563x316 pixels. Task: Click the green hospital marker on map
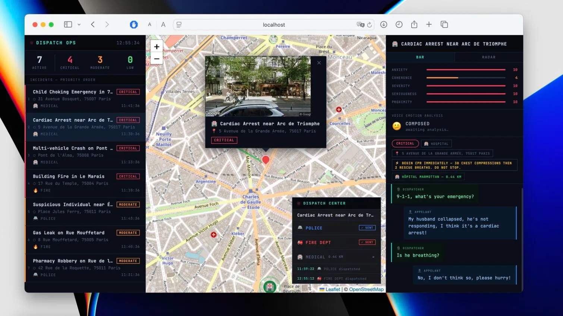click(270, 286)
